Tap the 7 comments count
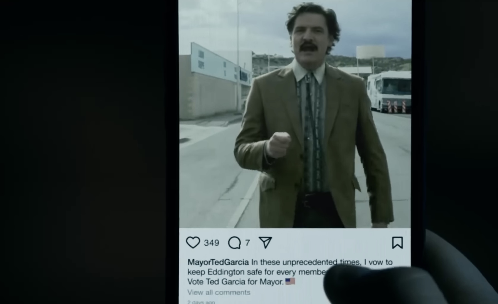The height and width of the screenshot is (304, 498). 248,243
